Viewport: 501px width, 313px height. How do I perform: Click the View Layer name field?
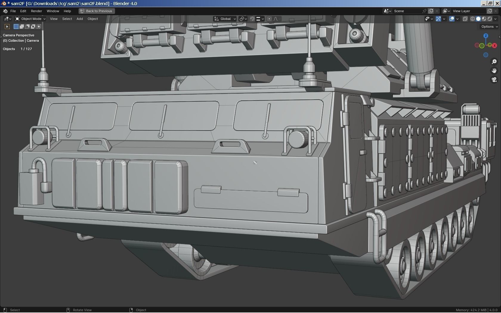point(468,11)
